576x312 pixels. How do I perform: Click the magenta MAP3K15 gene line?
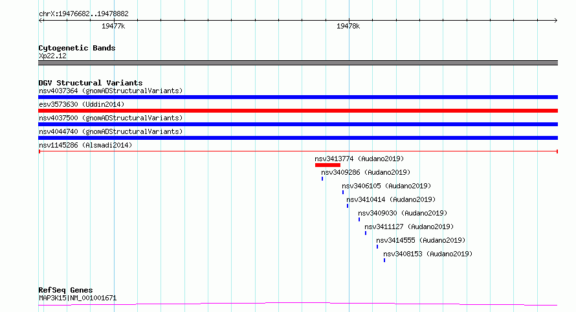298,304
